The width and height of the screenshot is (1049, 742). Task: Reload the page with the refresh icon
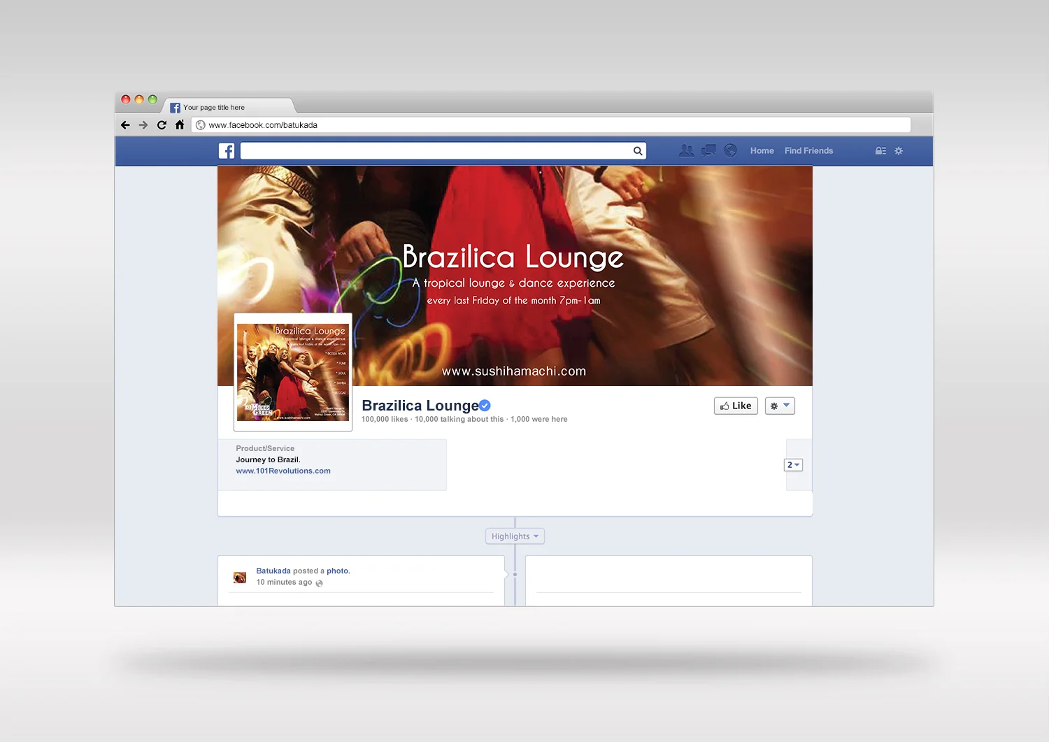(x=162, y=125)
